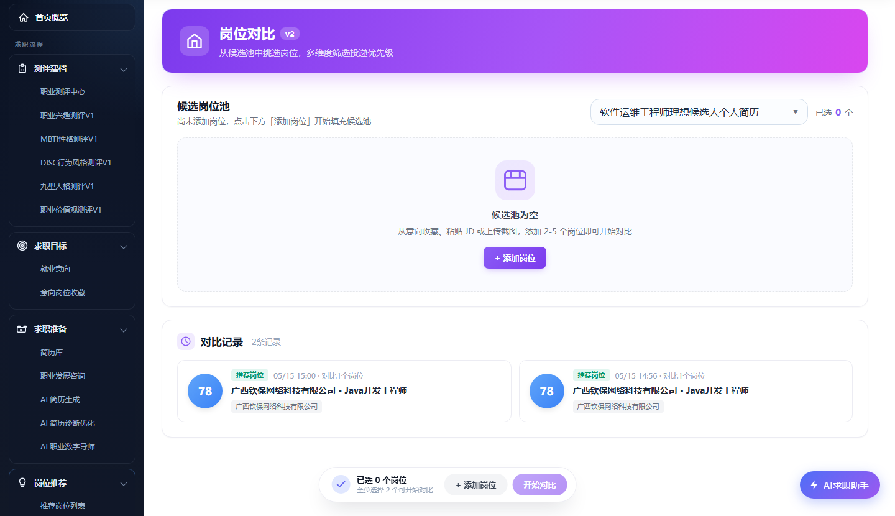Open 职业发展咨询
This screenshot has width=895, height=516.
click(x=63, y=376)
